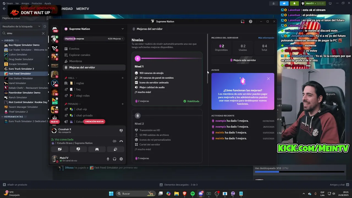Add a channel to PRIVADO category
The image size is (352, 198).
(123, 104)
